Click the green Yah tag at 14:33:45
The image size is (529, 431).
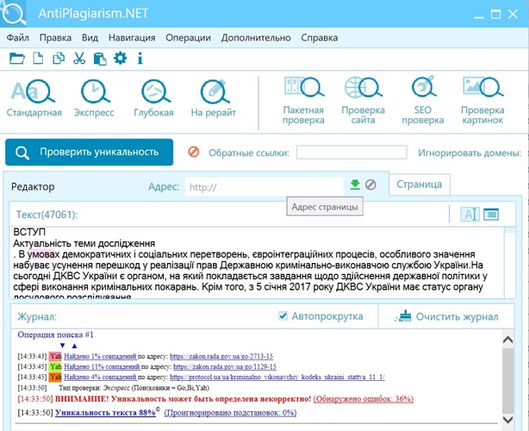click(56, 366)
